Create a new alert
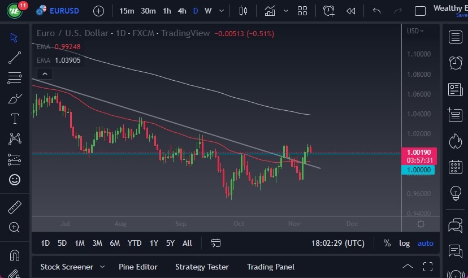Viewport: 468px width, 278px height. (328, 11)
